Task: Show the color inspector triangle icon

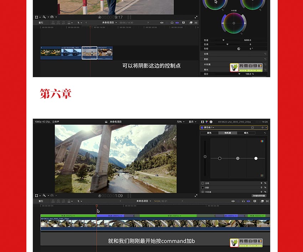Action: 206,122
